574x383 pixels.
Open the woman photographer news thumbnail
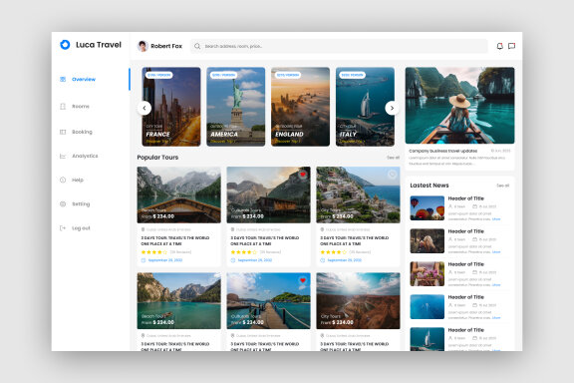pyautogui.click(x=428, y=241)
